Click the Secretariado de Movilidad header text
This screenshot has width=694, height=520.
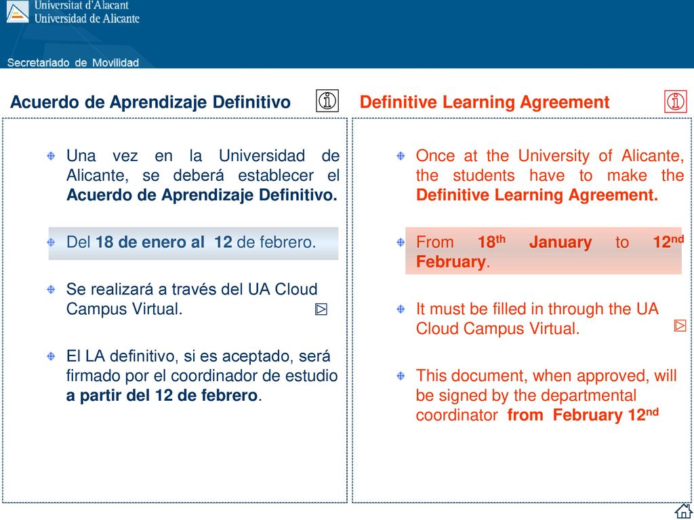pos(73,63)
